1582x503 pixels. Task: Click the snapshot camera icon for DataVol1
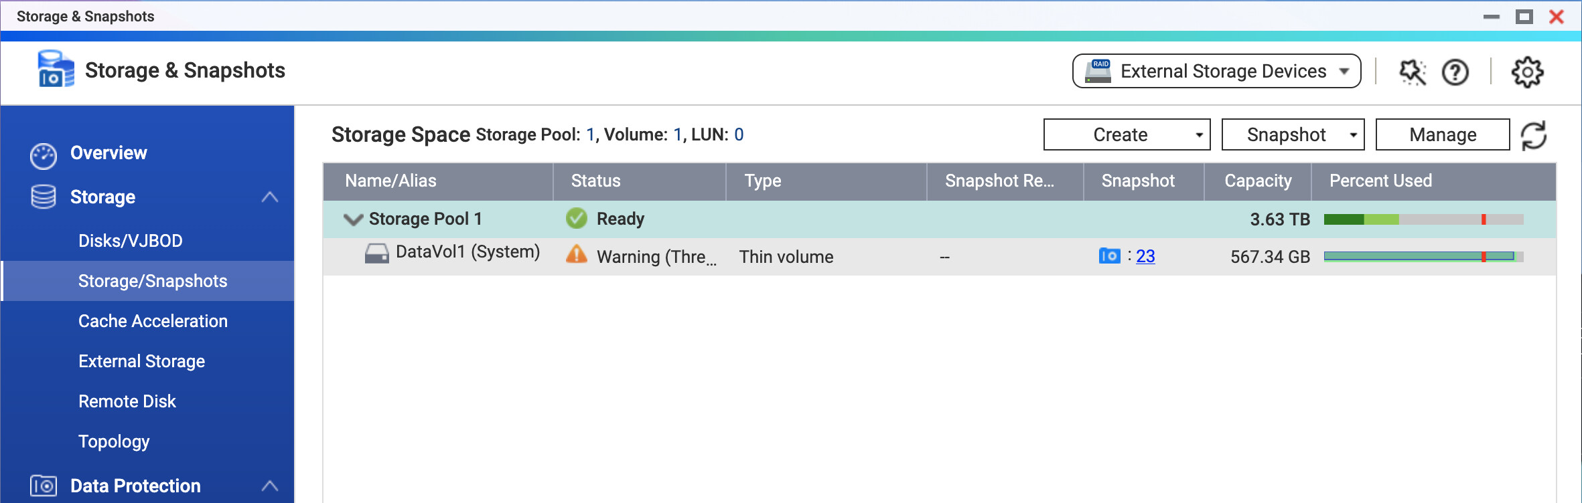pos(1109,256)
